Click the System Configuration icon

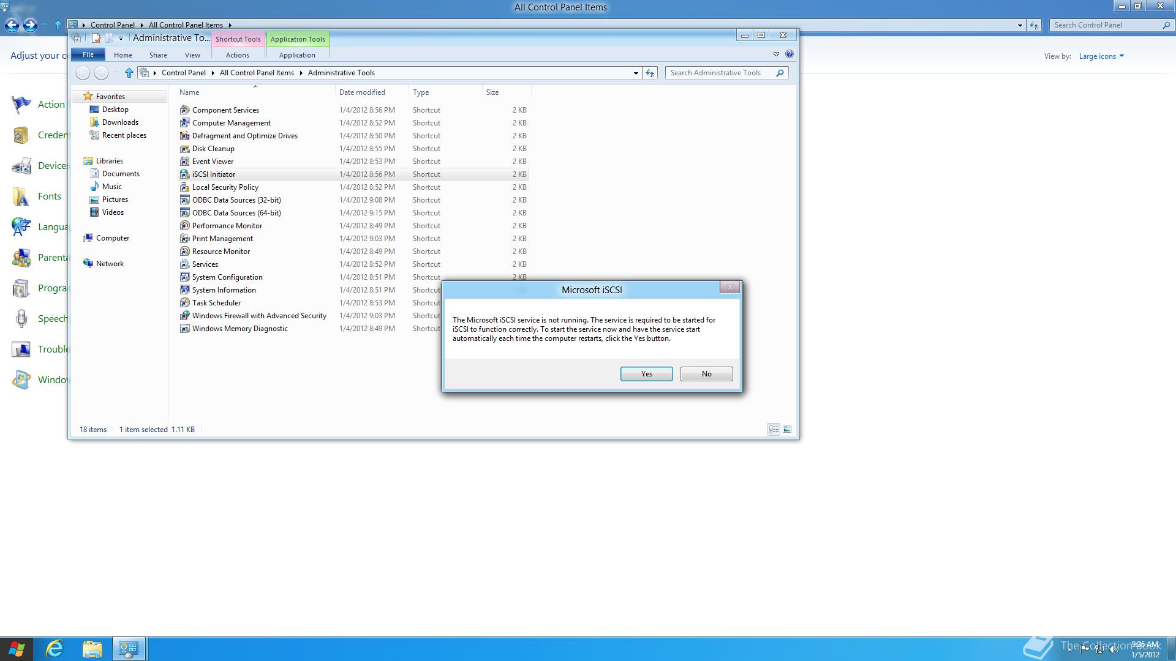point(184,277)
